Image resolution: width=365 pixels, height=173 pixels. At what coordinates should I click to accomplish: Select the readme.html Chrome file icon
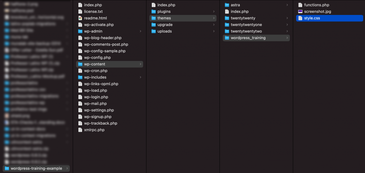(80, 18)
